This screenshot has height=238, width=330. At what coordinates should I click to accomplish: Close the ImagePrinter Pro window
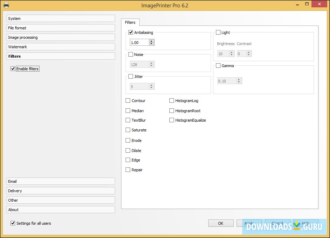click(319, 4)
